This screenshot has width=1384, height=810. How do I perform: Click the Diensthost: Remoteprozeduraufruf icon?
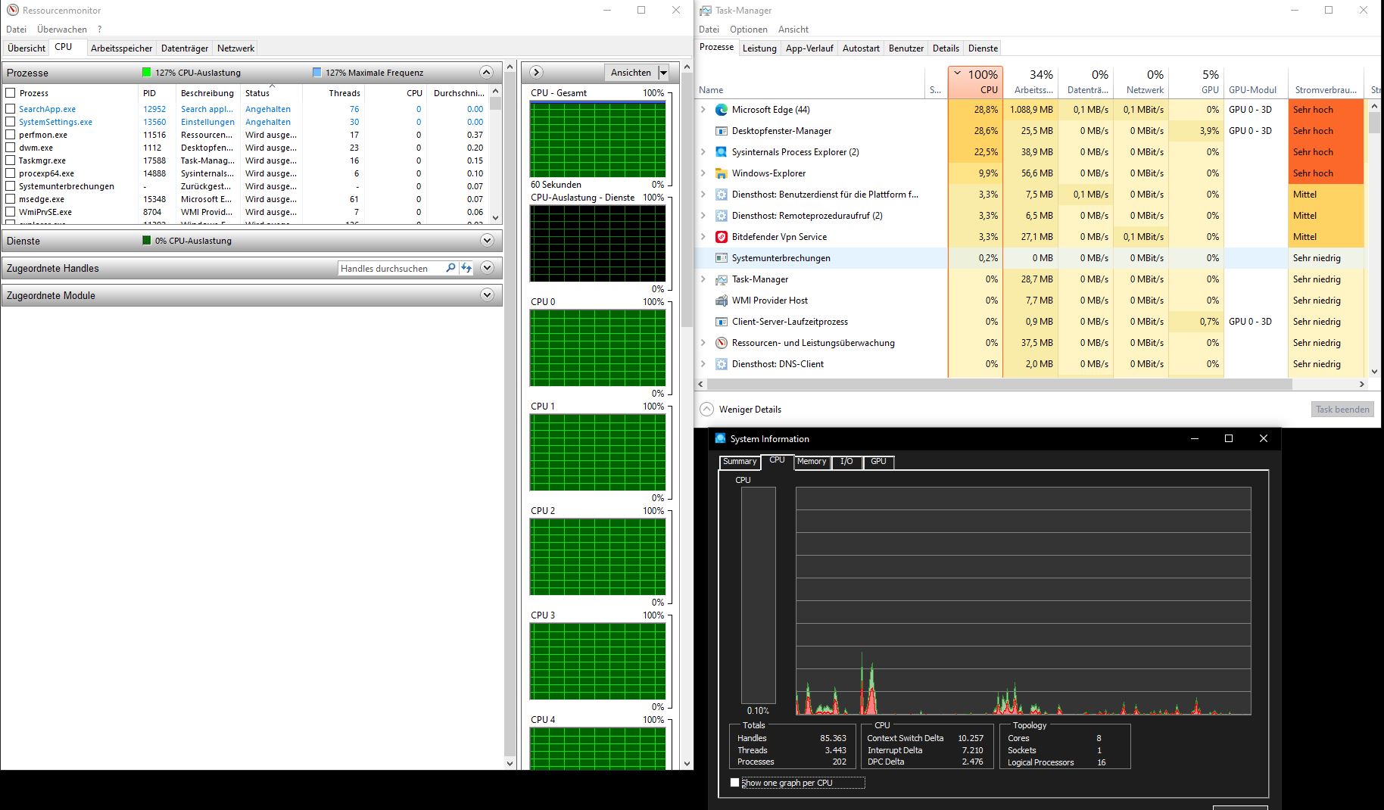tap(721, 216)
